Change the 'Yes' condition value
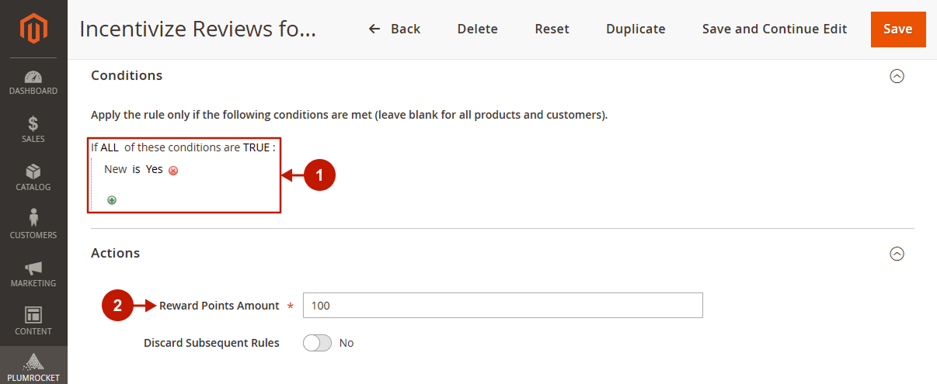Image resolution: width=937 pixels, height=384 pixels. pyautogui.click(x=155, y=169)
